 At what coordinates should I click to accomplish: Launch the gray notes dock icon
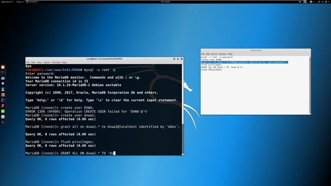[3, 117]
